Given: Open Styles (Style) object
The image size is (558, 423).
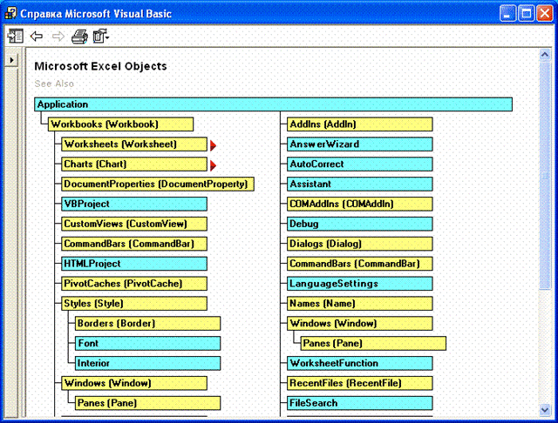Looking at the screenshot, I should click(x=134, y=303).
